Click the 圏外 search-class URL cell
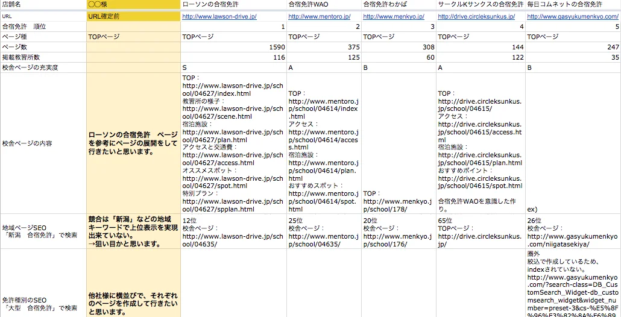This screenshot has width=621, height=317. pos(573,283)
